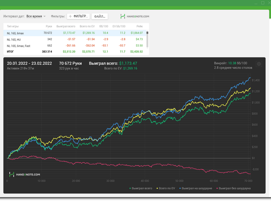Screen dimensions: 271x201
Task: Select the 'NL 16$, HU' row
Action: coord(75,39)
